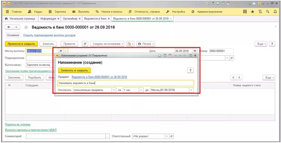Click the Записать button
The image size is (281, 143).
48,44
